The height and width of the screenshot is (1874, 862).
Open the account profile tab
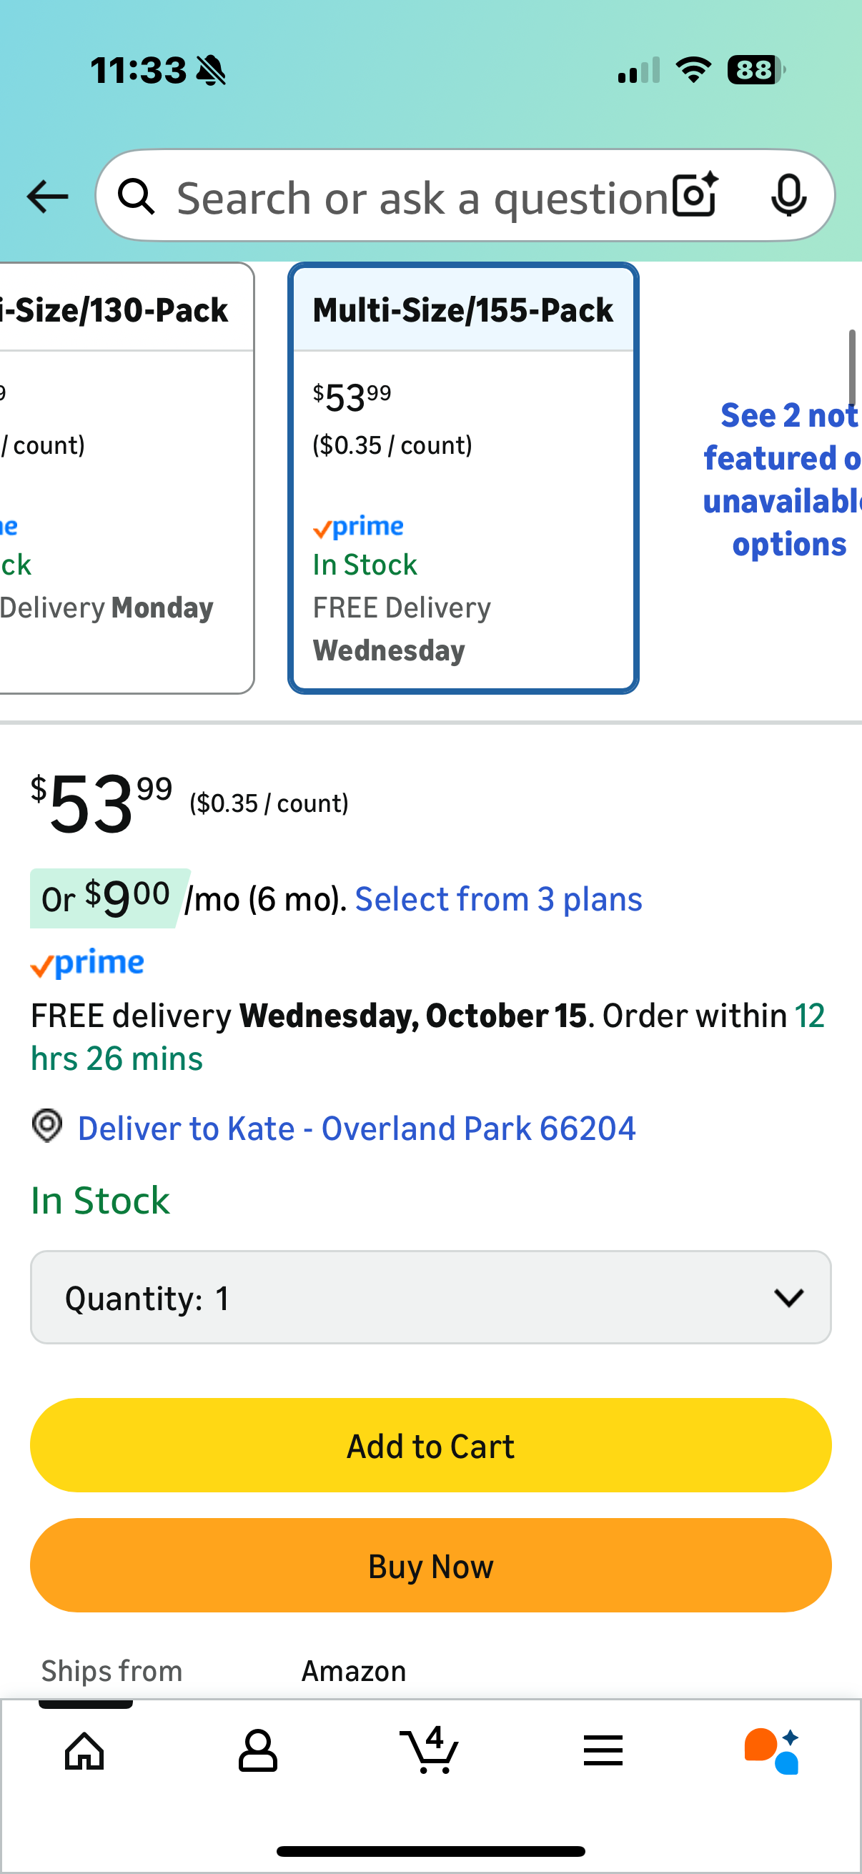(257, 1750)
